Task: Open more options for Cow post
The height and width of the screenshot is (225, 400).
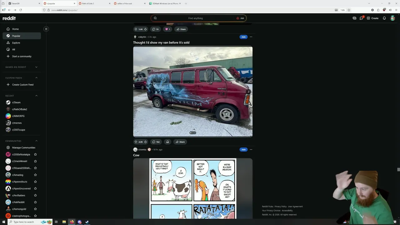Action: click(x=251, y=149)
